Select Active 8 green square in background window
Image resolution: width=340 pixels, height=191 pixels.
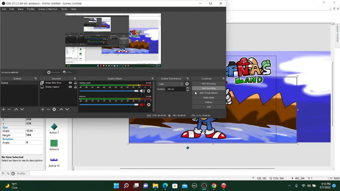(54, 143)
